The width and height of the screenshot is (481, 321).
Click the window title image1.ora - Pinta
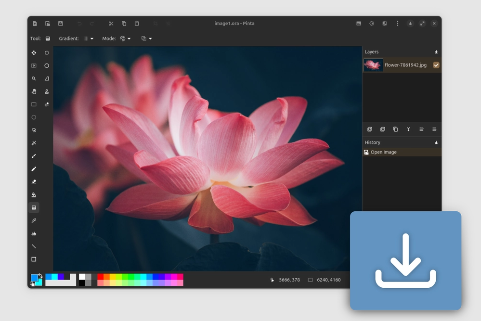pos(234,23)
